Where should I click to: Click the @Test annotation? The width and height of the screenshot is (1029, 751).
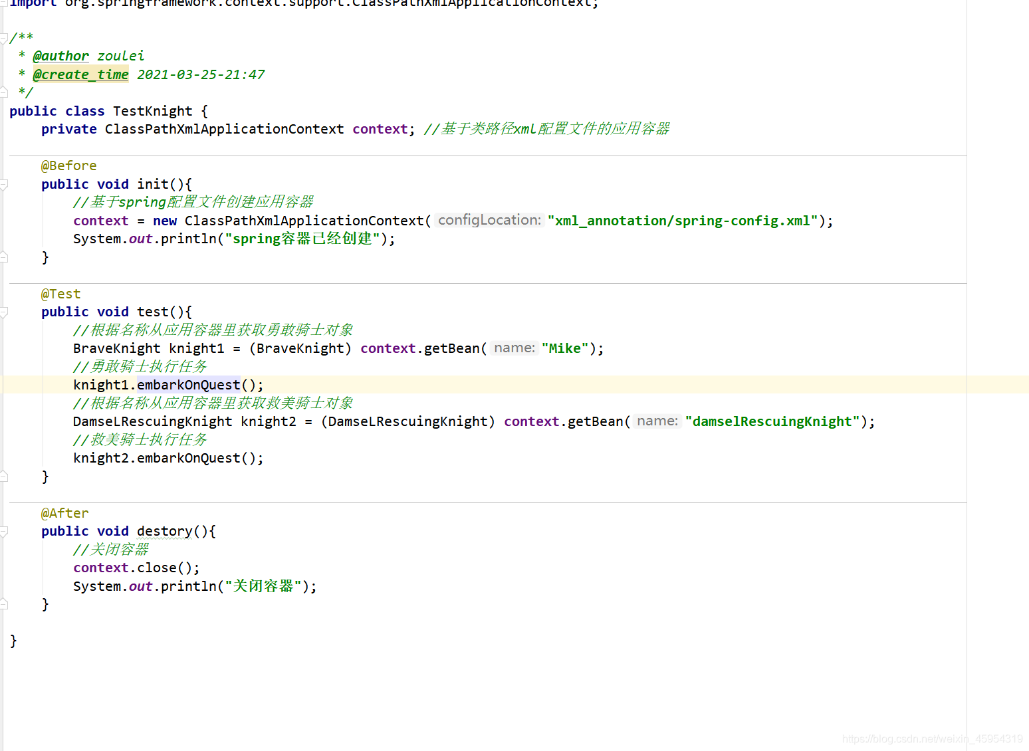[x=61, y=294]
